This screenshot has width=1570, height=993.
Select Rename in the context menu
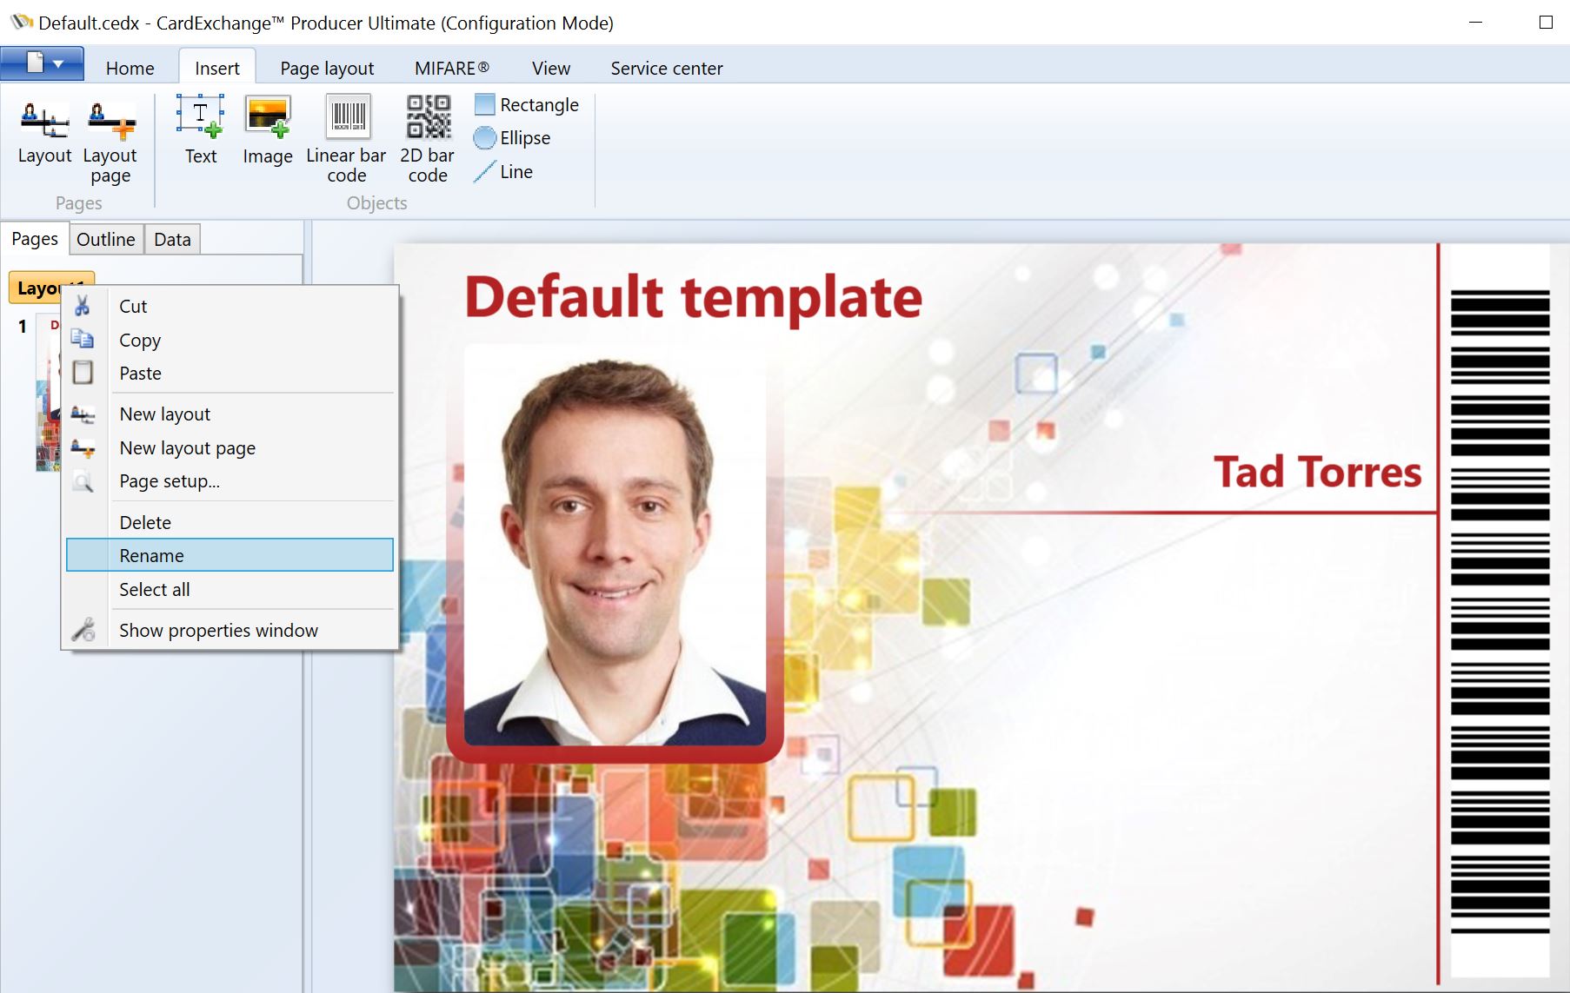tap(230, 555)
